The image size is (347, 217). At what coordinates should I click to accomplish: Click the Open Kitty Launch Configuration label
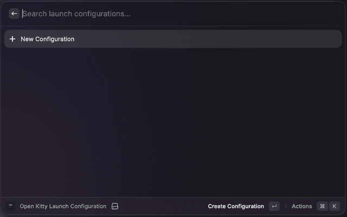tap(63, 206)
